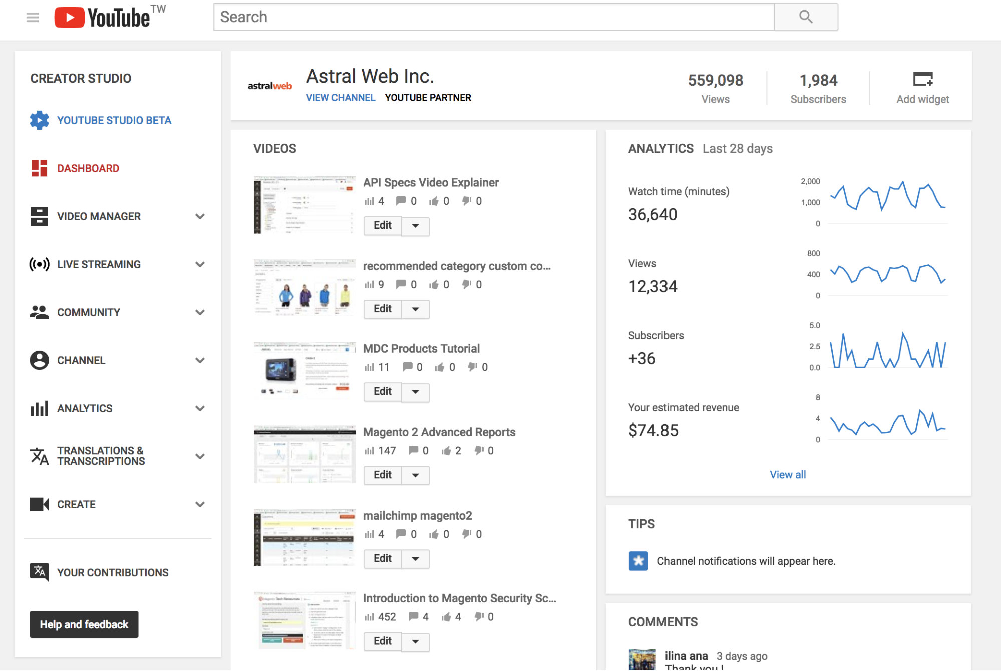This screenshot has height=671, width=1001.
Task: Click views icon for API Specs Video Explainer
Action: click(x=369, y=201)
